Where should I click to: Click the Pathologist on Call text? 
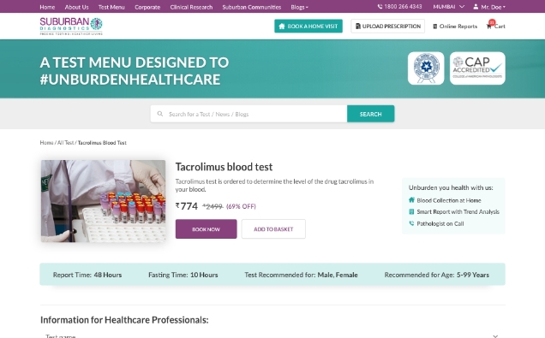coord(440,224)
